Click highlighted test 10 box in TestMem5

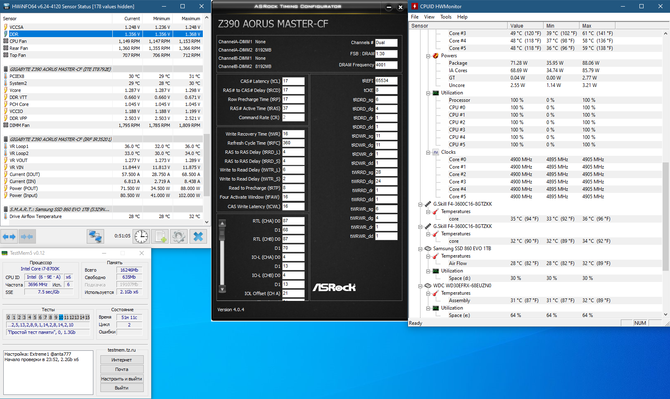61,317
